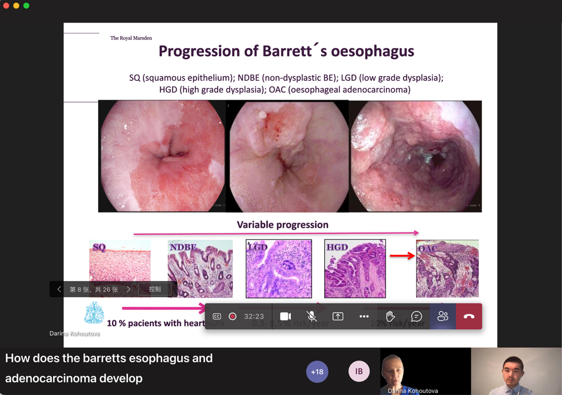Image resolution: width=562 pixels, height=395 pixels.
Task: Click the line starting HGD (high grade dysplasia)
Action: click(285, 90)
